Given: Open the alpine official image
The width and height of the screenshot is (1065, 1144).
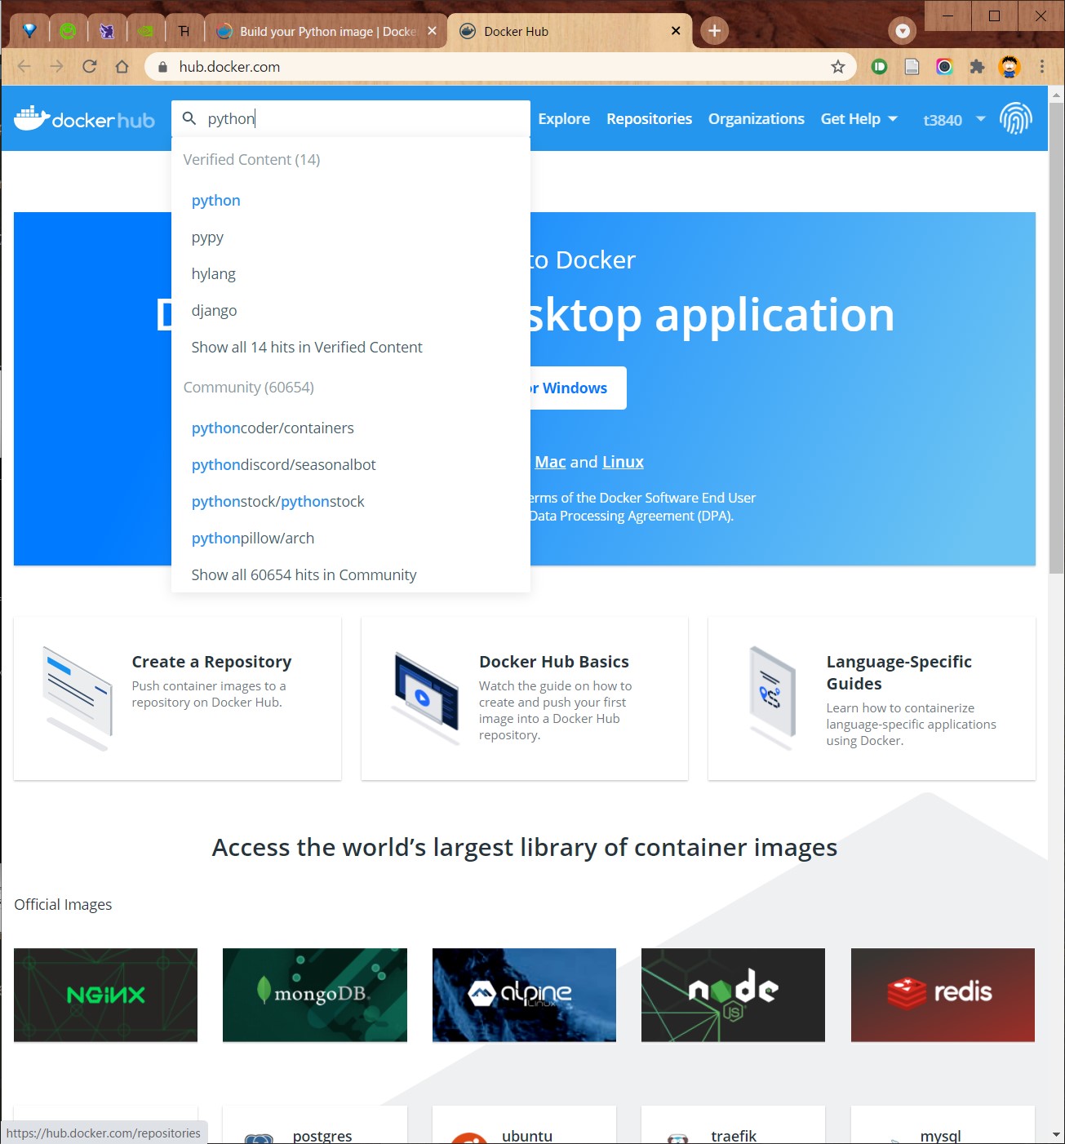Looking at the screenshot, I should (x=524, y=995).
